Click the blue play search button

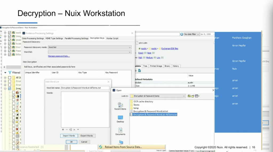coord(182,34)
